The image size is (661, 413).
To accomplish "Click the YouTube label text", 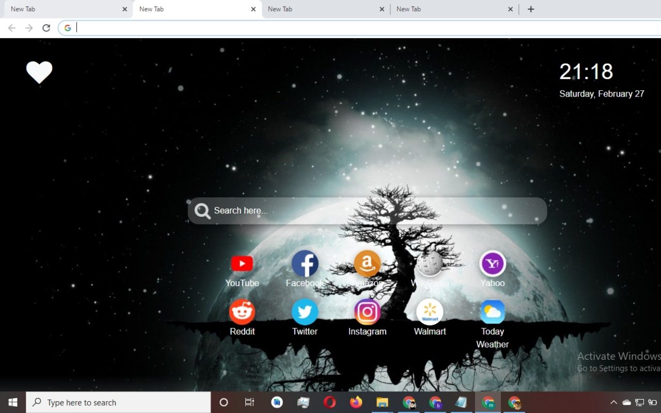I will (242, 283).
